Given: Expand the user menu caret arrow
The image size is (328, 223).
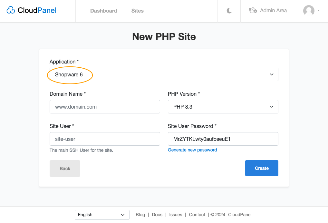Looking at the screenshot, I should tap(319, 10).
